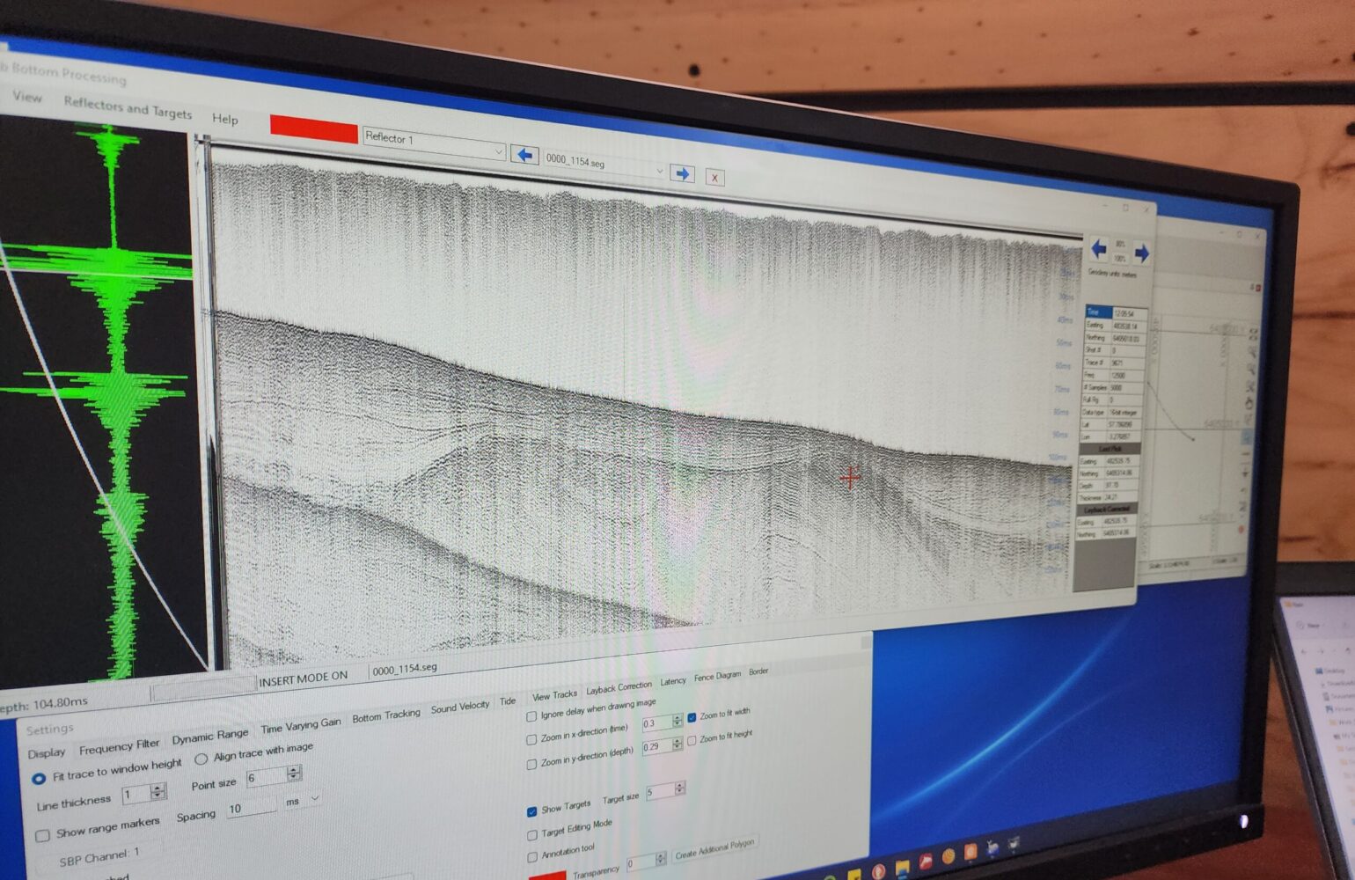Open the ms spacing units dropdown
The width and height of the screenshot is (1355, 880).
pos(314,798)
